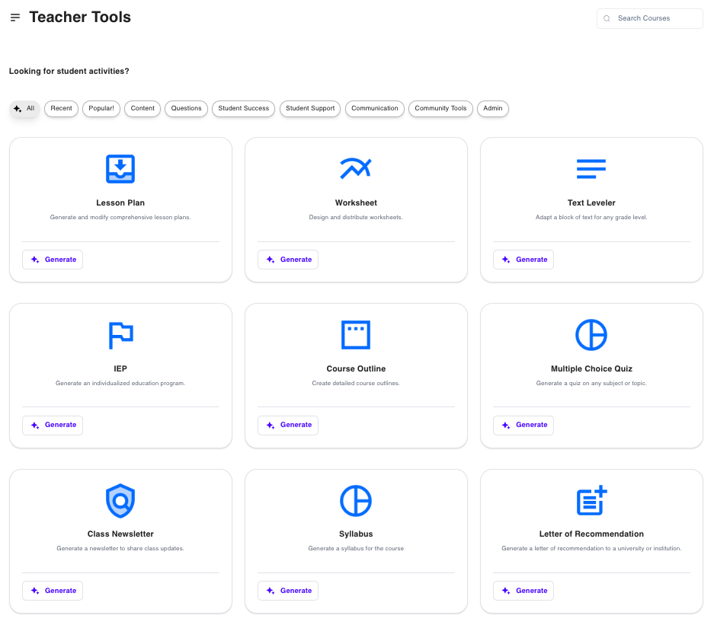This screenshot has width=714, height=628.
Task: Click the Lesson Plan inbox icon
Action: pyautogui.click(x=120, y=168)
